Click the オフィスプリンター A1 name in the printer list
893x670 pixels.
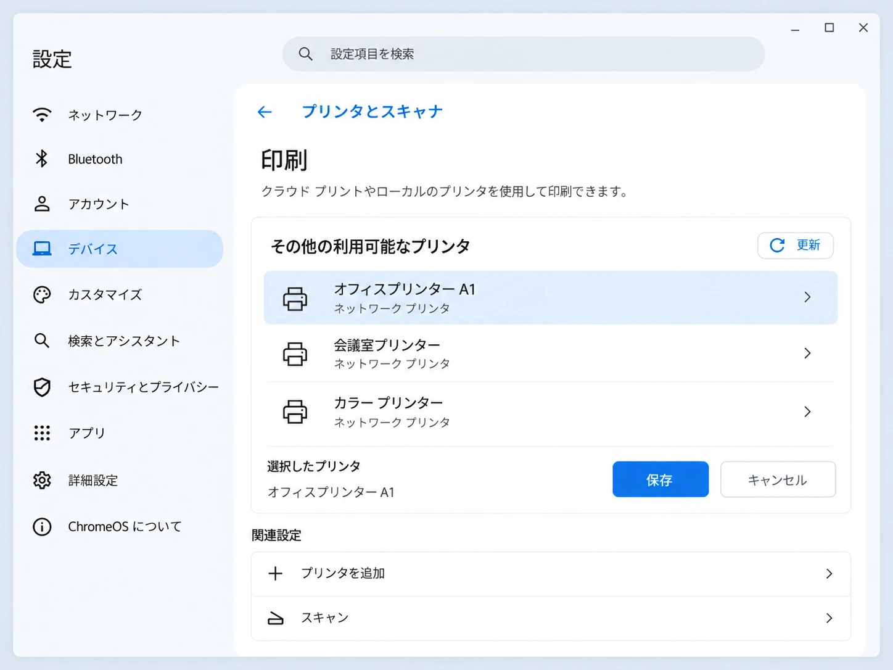405,289
